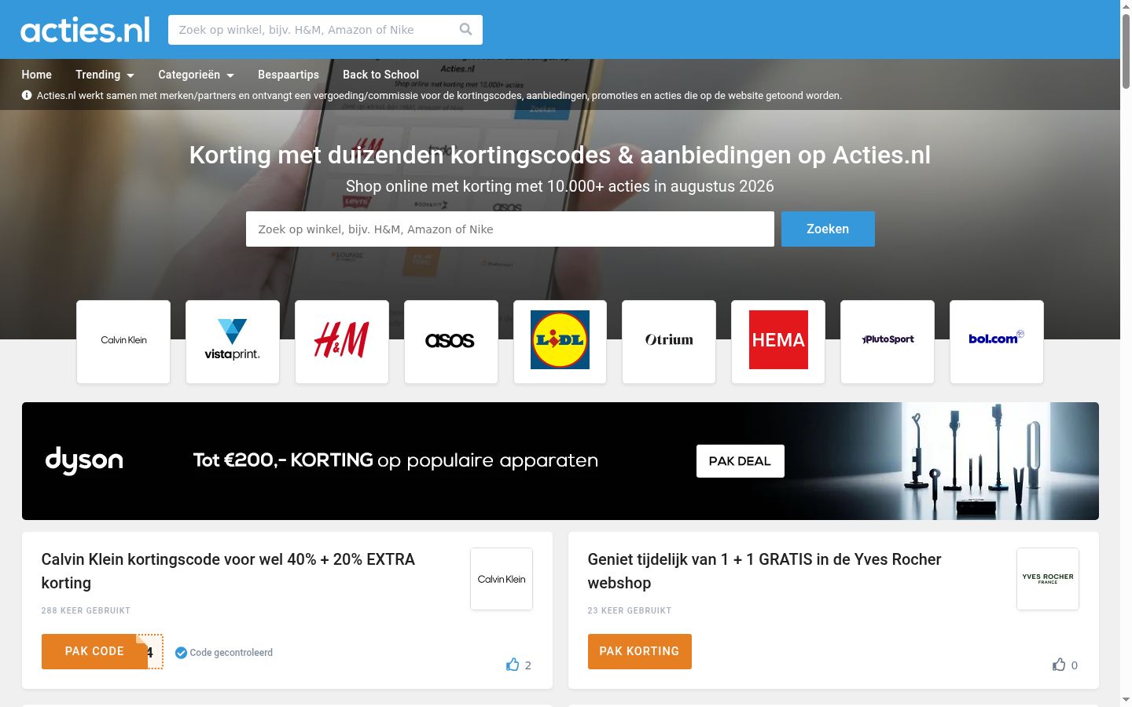Screen dimensions: 1132x707
Task: Open the PlutoSport store tile
Action: (888, 342)
